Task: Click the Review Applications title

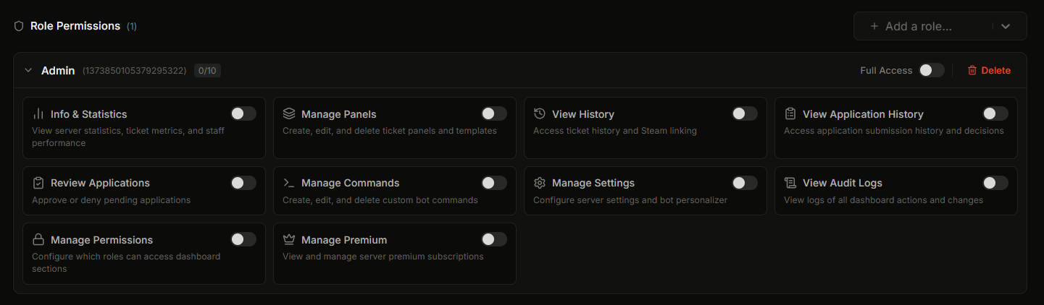Action: click(100, 183)
